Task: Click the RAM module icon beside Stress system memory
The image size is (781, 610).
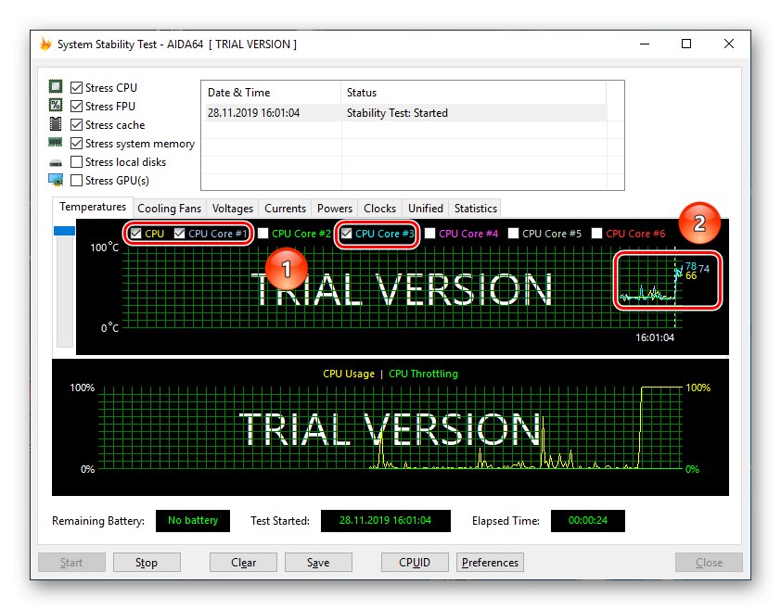Action: coord(56,143)
